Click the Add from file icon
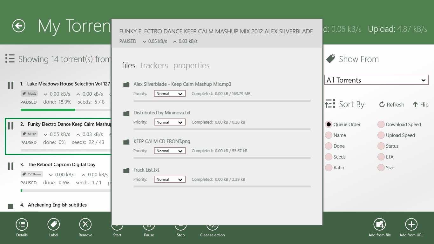 pyautogui.click(x=380, y=225)
